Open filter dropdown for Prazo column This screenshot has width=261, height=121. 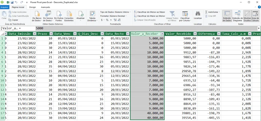point(51,34)
